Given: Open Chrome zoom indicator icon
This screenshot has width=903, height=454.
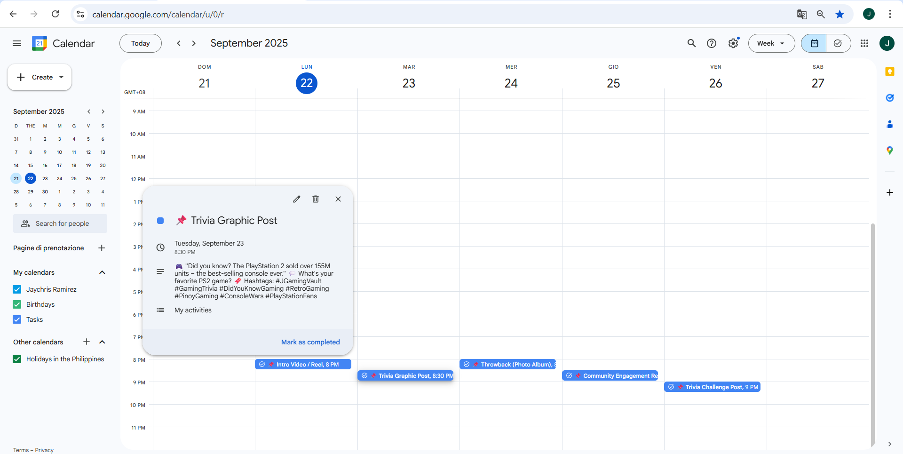Looking at the screenshot, I should tap(821, 14).
